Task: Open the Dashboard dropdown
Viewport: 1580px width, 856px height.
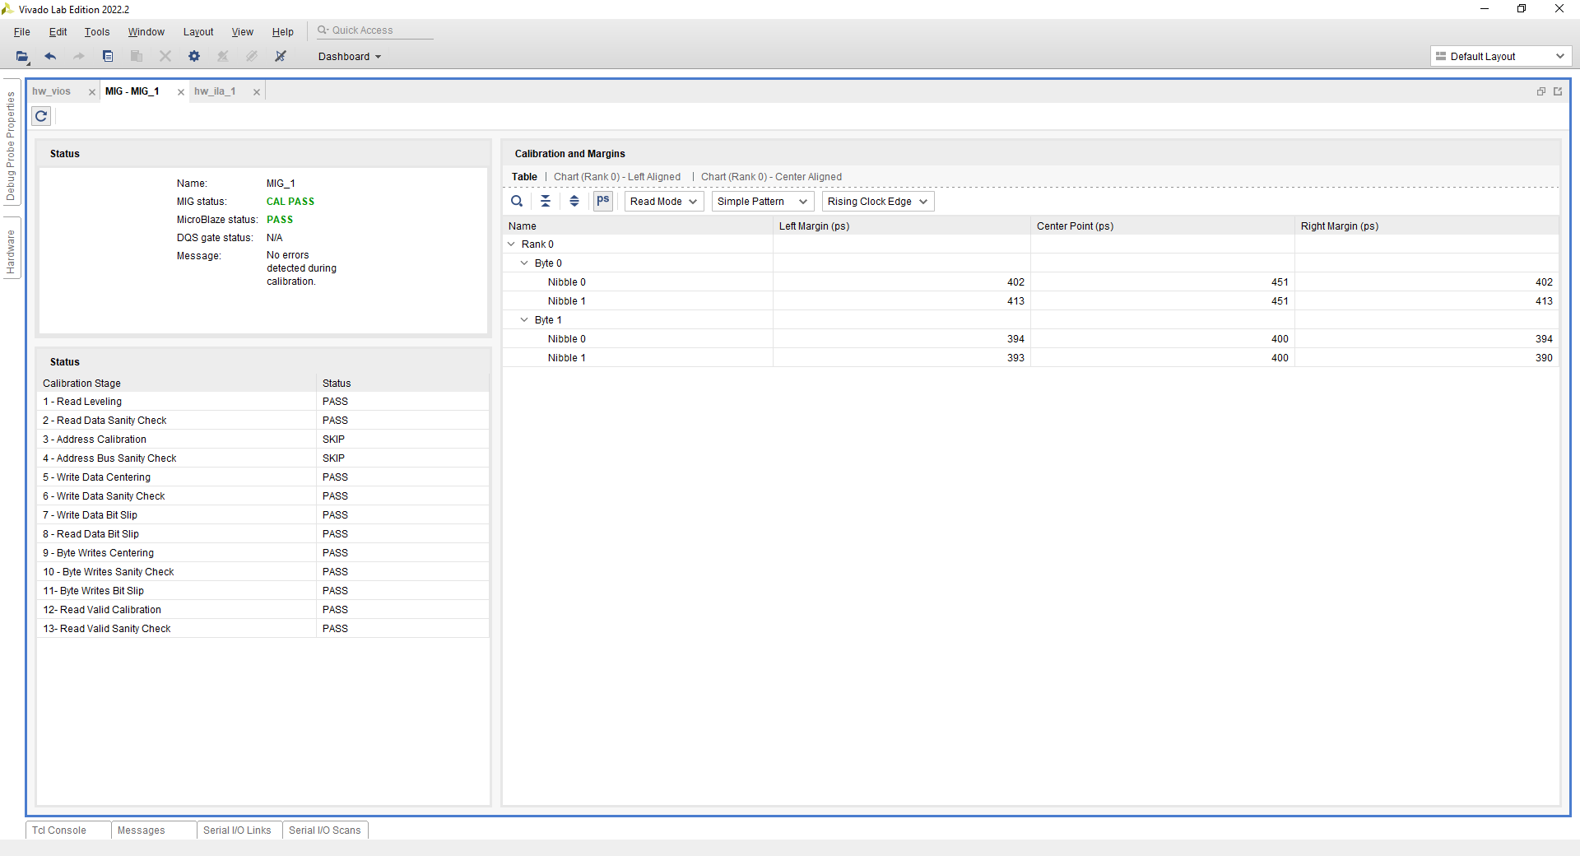Action: [350, 57]
